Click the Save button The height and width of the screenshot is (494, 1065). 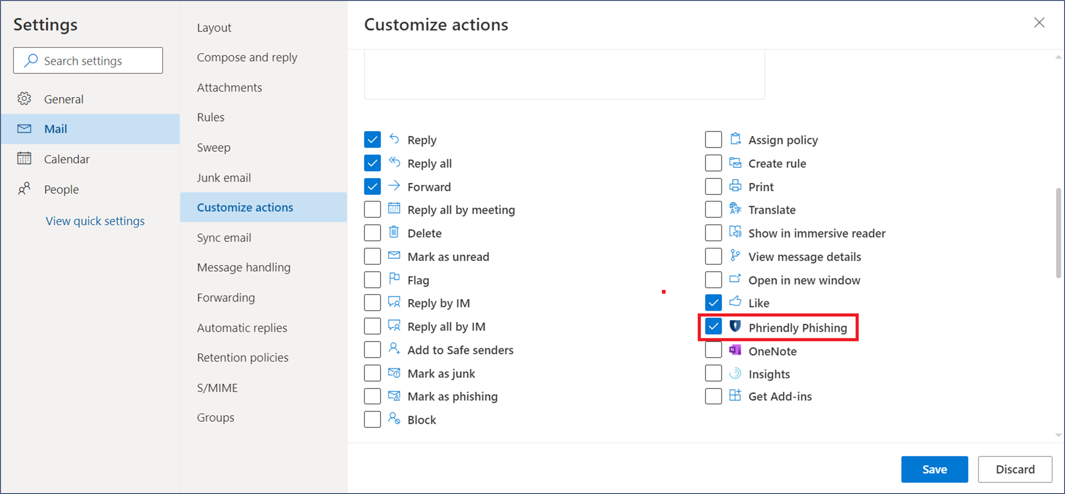[x=934, y=469]
